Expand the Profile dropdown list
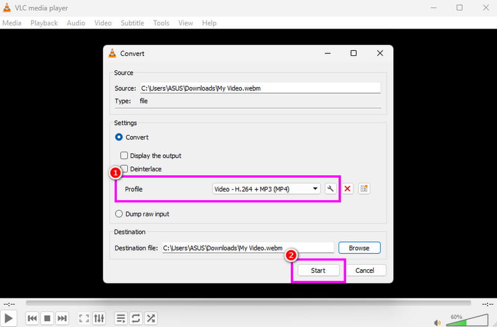Screen dimensions: 497x327 [316, 189]
